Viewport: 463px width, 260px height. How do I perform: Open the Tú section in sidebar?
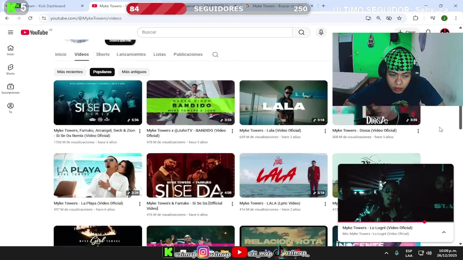(x=10, y=108)
